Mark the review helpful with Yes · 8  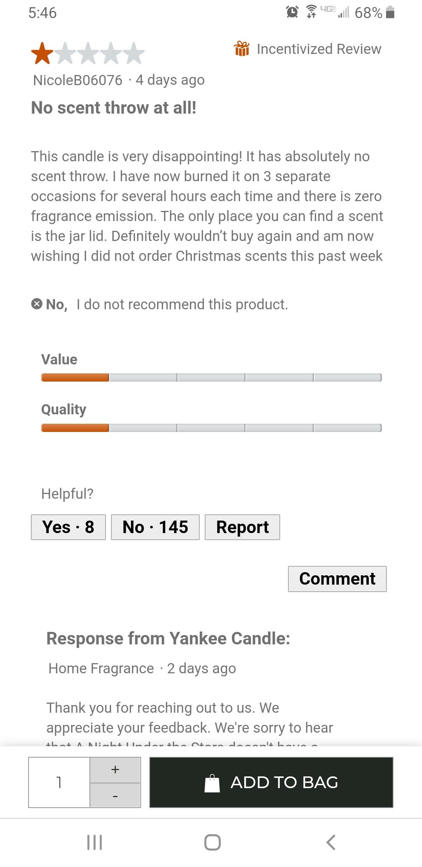[x=68, y=527]
